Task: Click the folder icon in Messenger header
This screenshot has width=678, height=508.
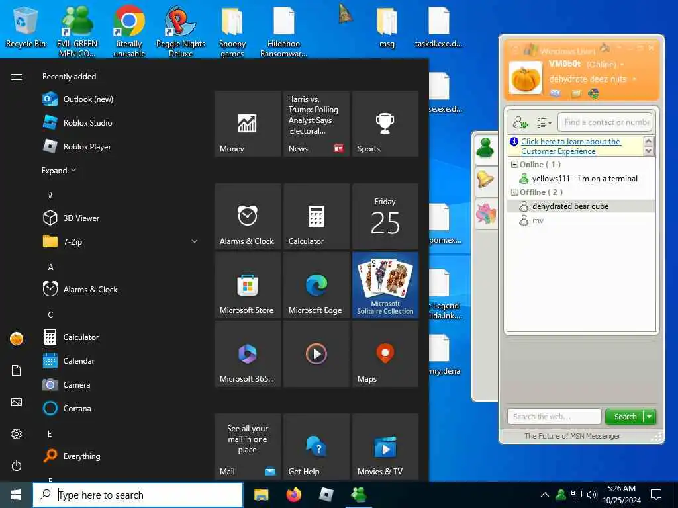Action: coord(575,93)
